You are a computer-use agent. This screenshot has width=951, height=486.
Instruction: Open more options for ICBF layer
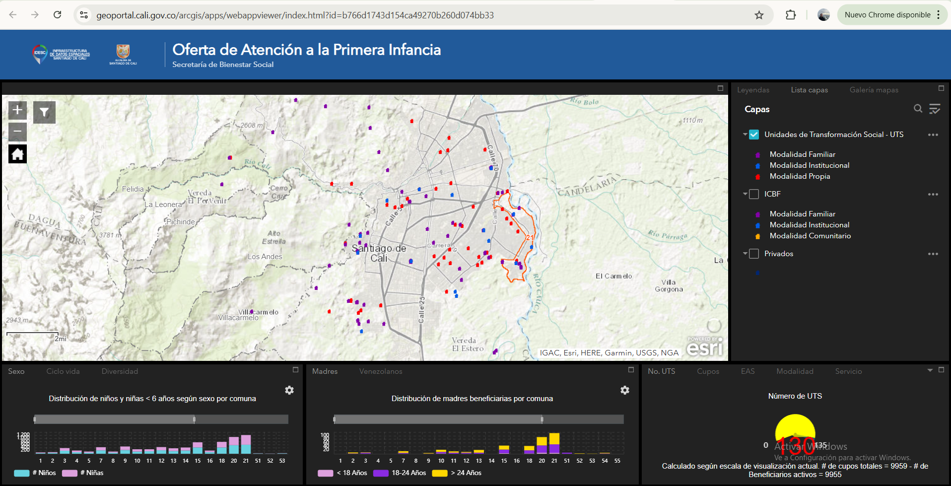click(933, 195)
